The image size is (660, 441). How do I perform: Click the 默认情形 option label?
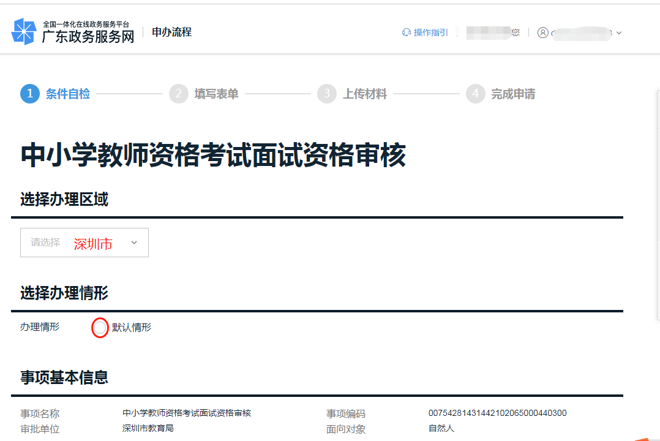[x=132, y=328]
